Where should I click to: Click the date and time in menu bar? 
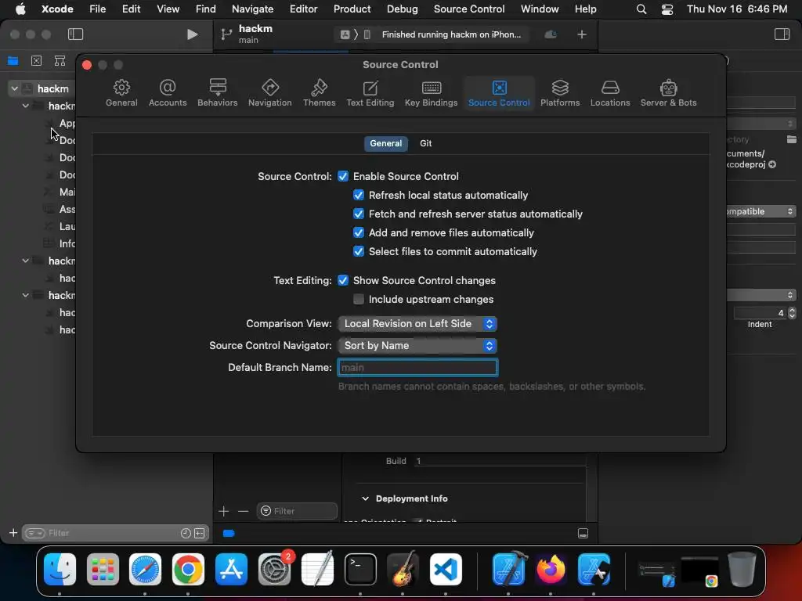click(736, 9)
